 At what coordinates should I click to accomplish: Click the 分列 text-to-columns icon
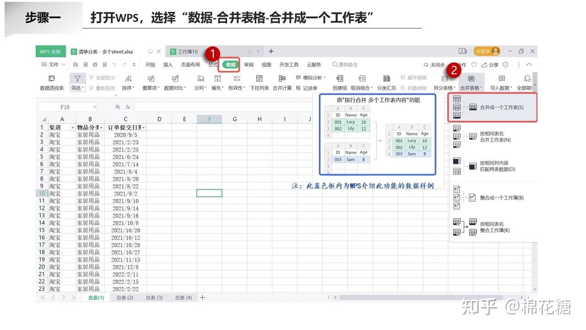[201, 78]
